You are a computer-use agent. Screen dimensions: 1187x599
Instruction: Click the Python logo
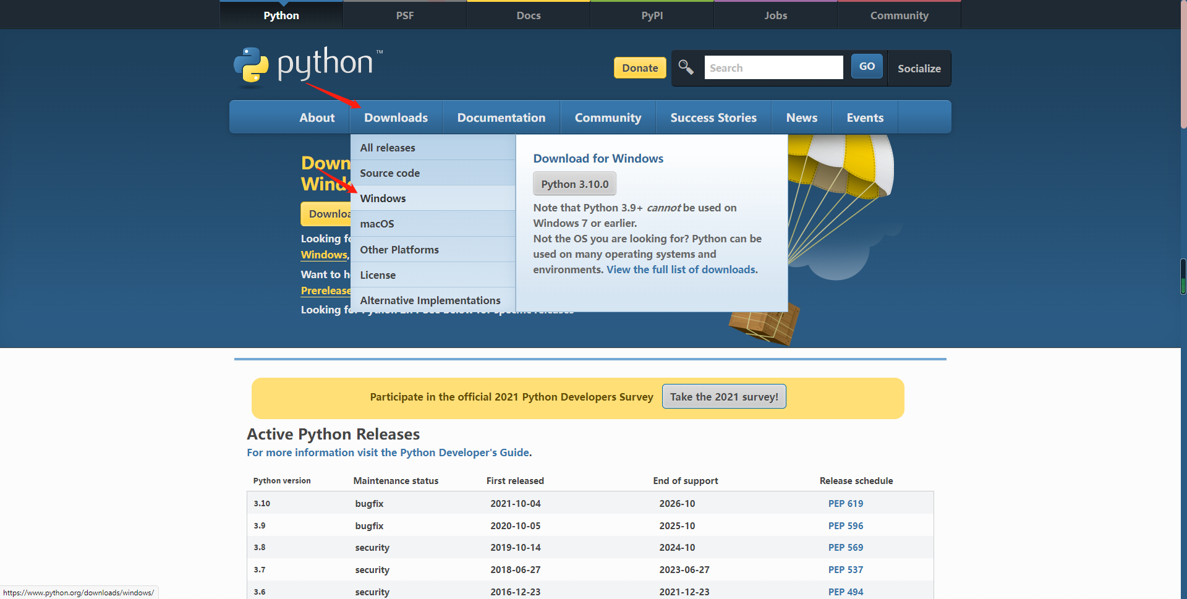[x=308, y=65]
